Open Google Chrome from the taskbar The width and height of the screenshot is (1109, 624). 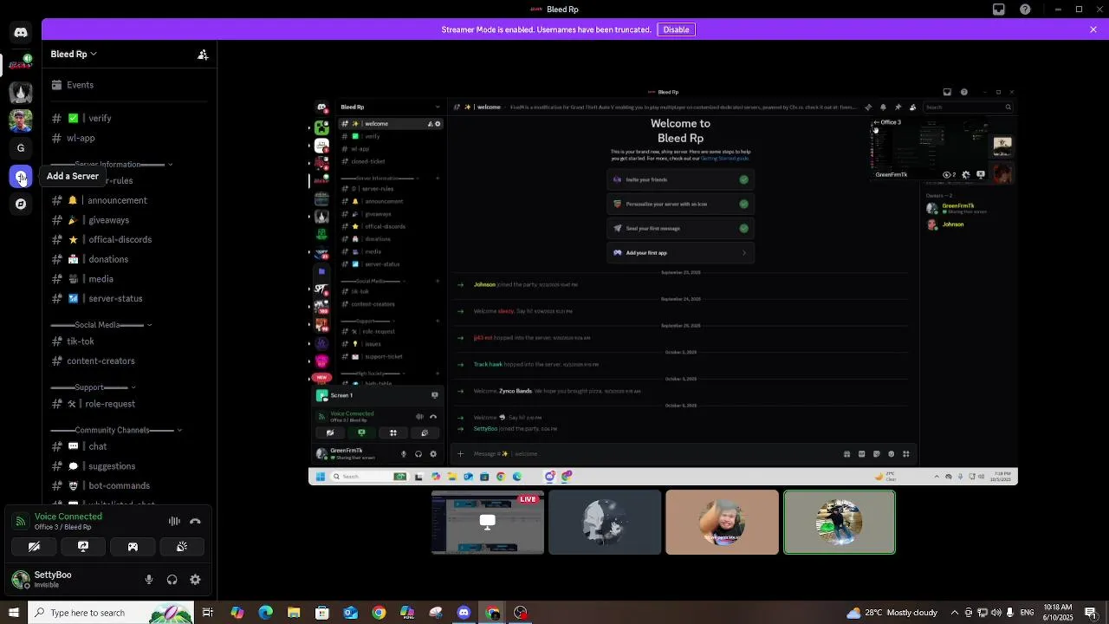(379, 613)
